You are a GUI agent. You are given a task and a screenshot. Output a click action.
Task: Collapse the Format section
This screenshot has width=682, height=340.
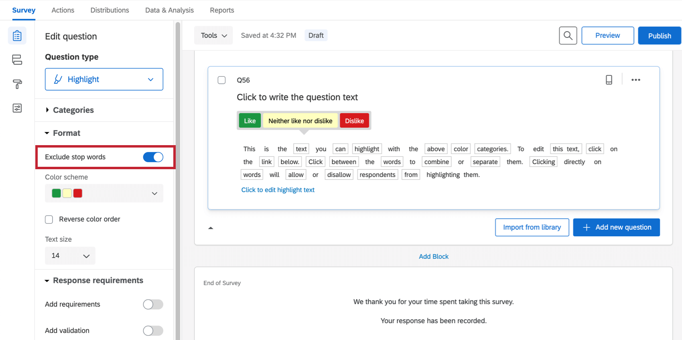63,133
